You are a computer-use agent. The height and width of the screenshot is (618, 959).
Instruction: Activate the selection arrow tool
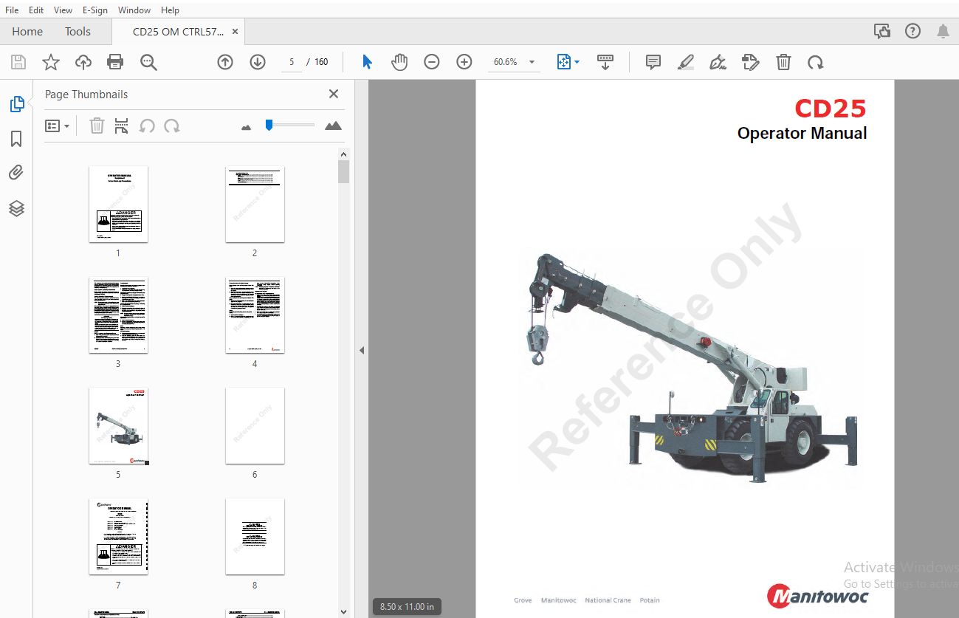pyautogui.click(x=367, y=62)
